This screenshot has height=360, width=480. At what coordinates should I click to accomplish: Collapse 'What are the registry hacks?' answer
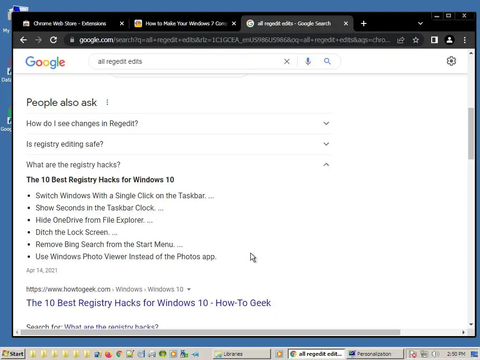point(179,165)
